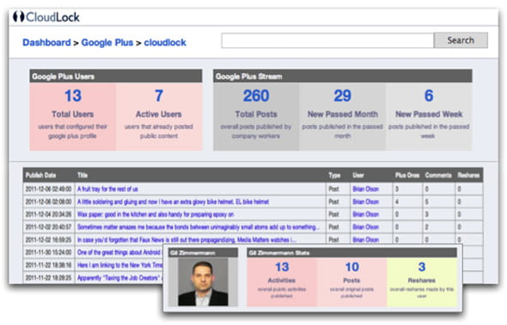Open the 'Wax paper: good in the kitchen' post
The image size is (507, 325).
tap(156, 214)
